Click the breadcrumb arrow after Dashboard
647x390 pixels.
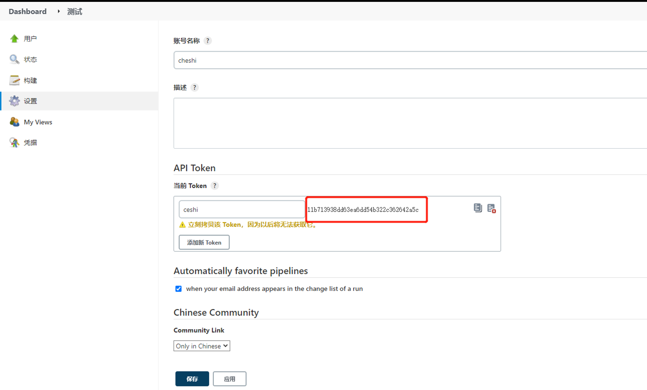pos(59,11)
